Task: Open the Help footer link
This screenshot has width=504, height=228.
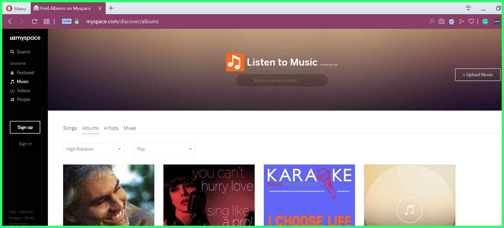Action: [12, 212]
